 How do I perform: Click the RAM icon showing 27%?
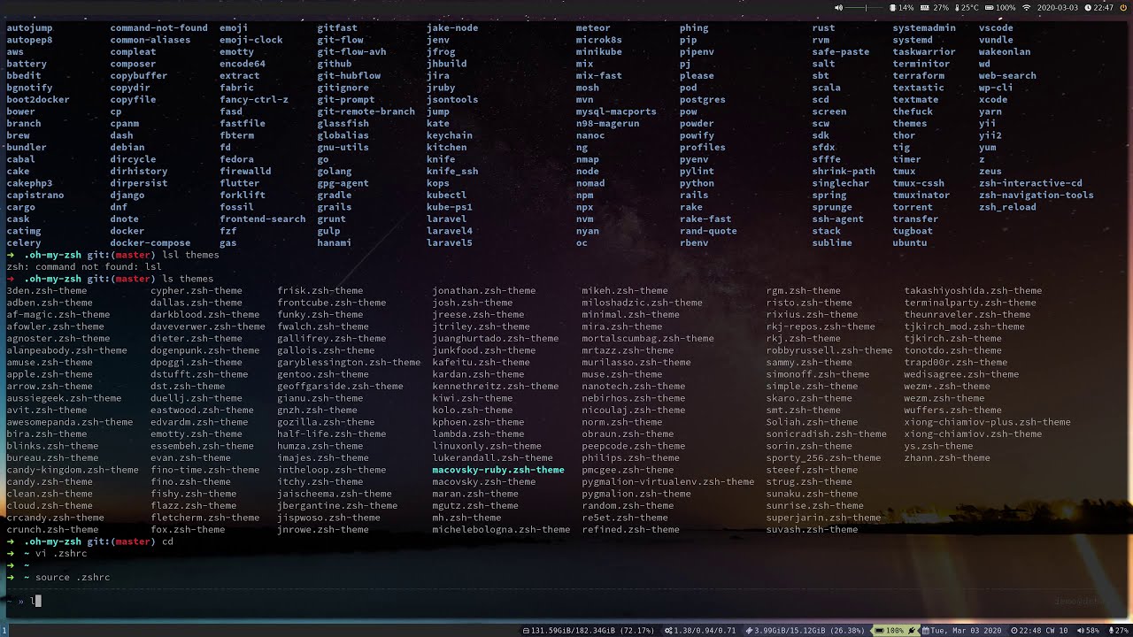pyautogui.click(x=925, y=8)
